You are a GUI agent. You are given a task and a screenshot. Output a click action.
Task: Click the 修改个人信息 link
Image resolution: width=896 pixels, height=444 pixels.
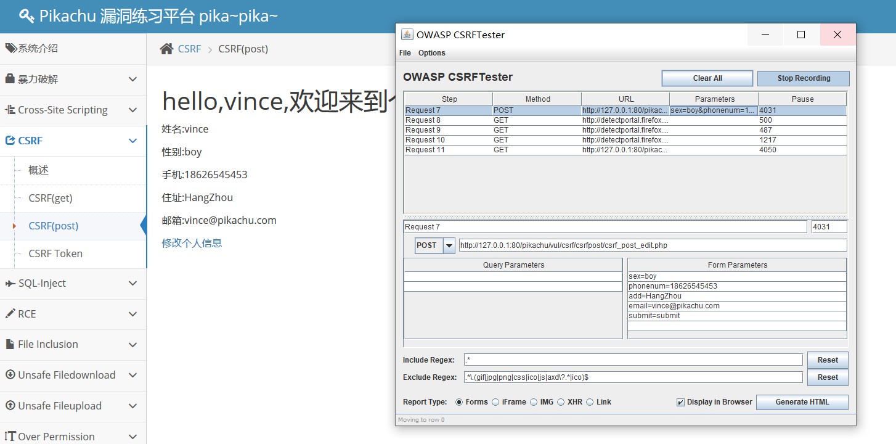192,243
